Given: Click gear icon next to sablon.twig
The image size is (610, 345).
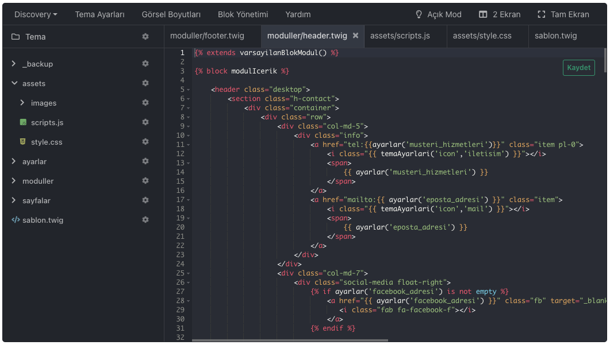Looking at the screenshot, I should pyautogui.click(x=145, y=219).
